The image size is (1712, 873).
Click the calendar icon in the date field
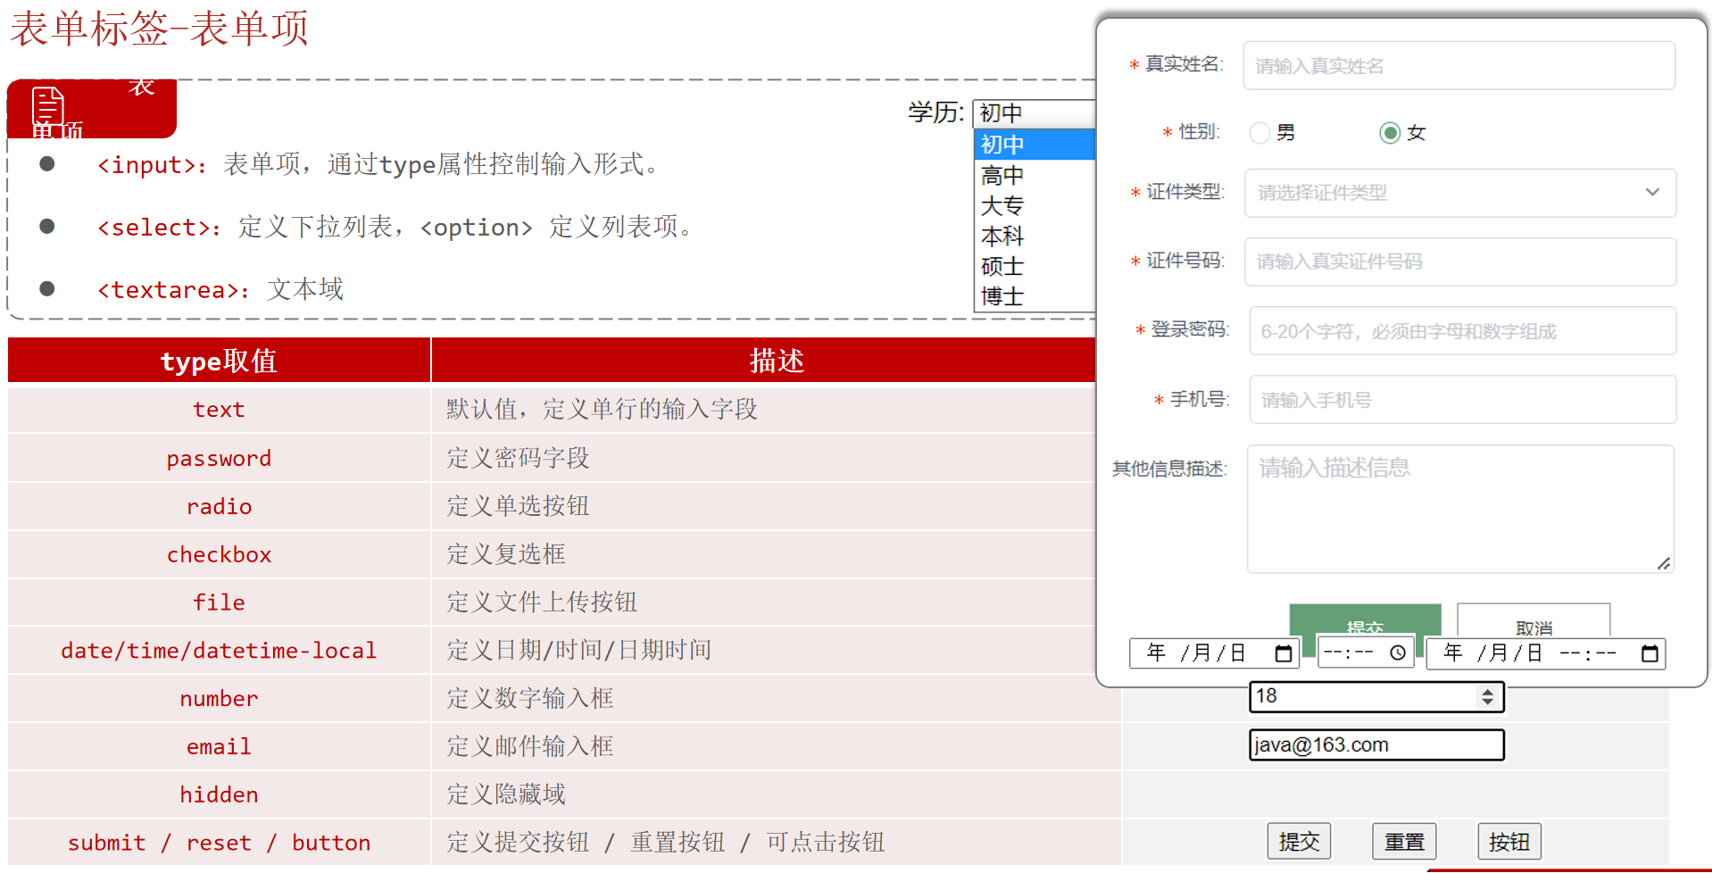1284,653
